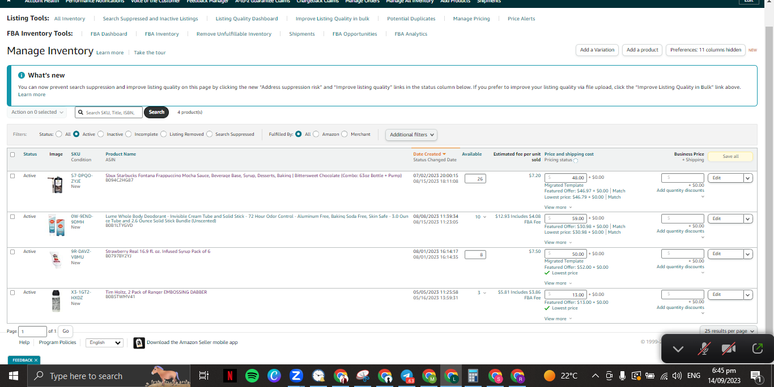Open Calculator from the taskbar
774x387 pixels.
[474, 376]
